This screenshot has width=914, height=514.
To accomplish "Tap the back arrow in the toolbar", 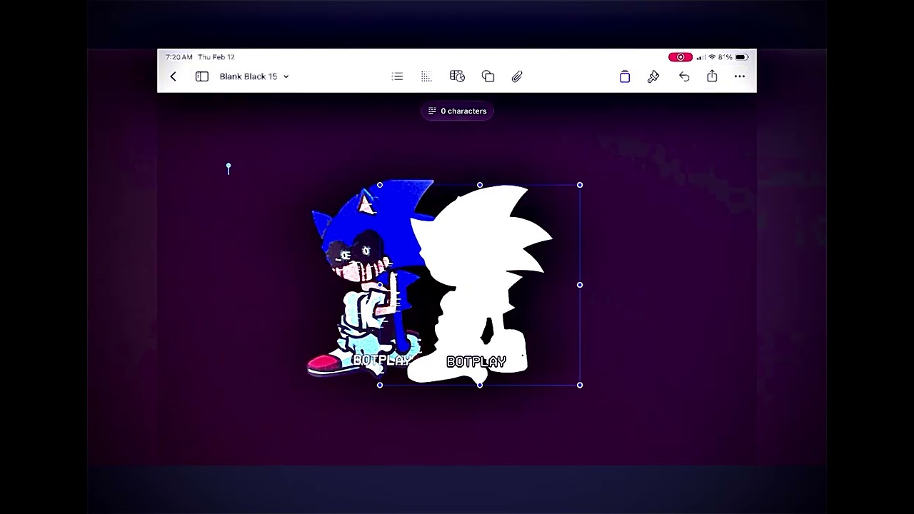I will (173, 76).
